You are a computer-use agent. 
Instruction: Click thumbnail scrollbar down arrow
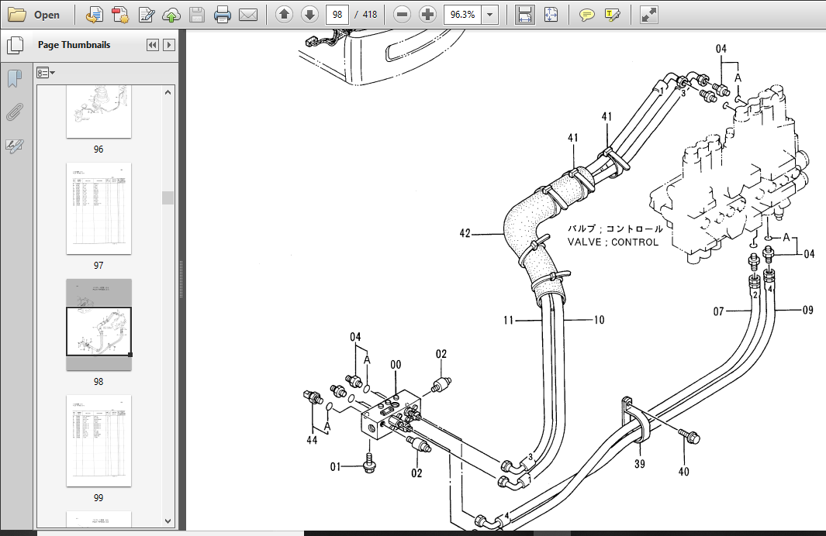pyautogui.click(x=168, y=521)
